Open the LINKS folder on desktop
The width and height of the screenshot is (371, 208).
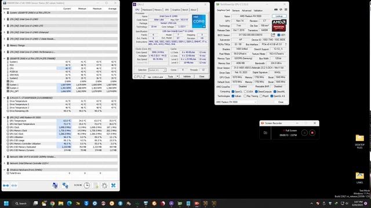click(359, 178)
